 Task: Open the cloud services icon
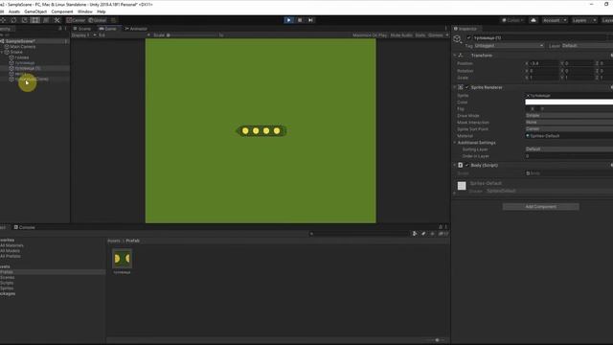pyautogui.click(x=534, y=20)
